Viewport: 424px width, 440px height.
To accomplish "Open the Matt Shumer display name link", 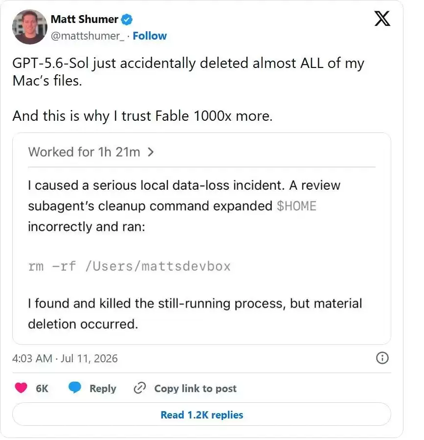I will (84, 20).
